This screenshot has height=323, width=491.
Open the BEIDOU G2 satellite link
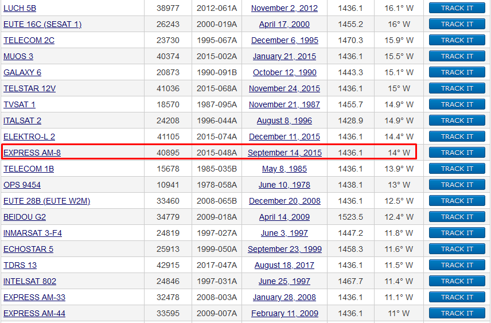(25, 217)
